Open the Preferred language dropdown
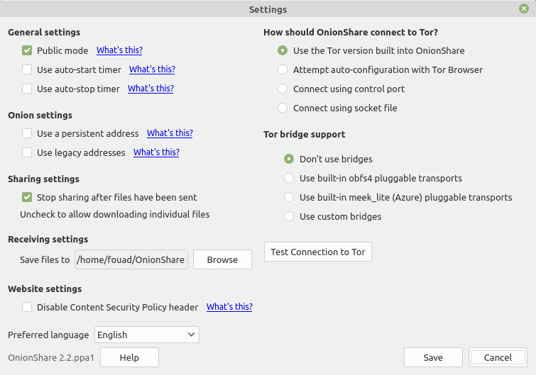Screen dimensions: 536x375 coord(147,335)
